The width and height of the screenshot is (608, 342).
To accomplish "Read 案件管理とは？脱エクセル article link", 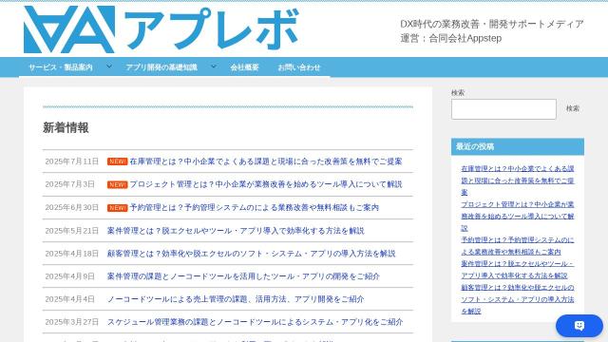I will [236, 231].
